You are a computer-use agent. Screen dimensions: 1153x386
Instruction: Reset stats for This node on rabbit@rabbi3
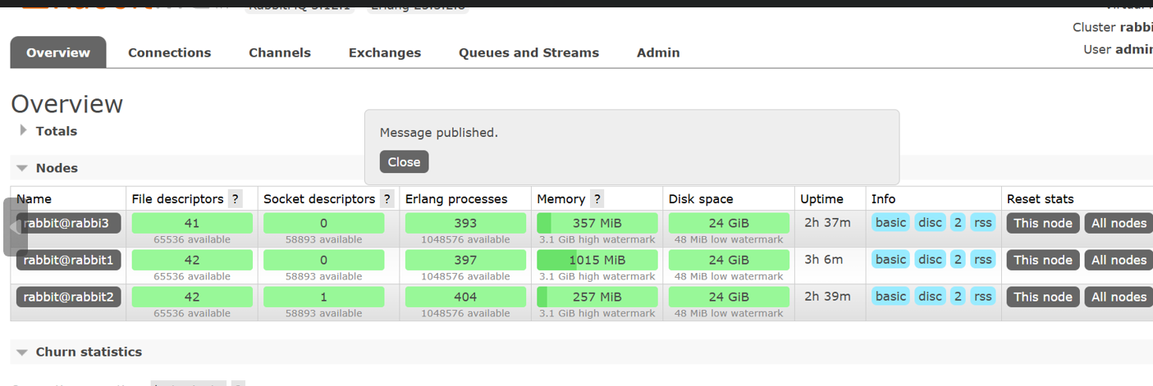[1042, 223]
